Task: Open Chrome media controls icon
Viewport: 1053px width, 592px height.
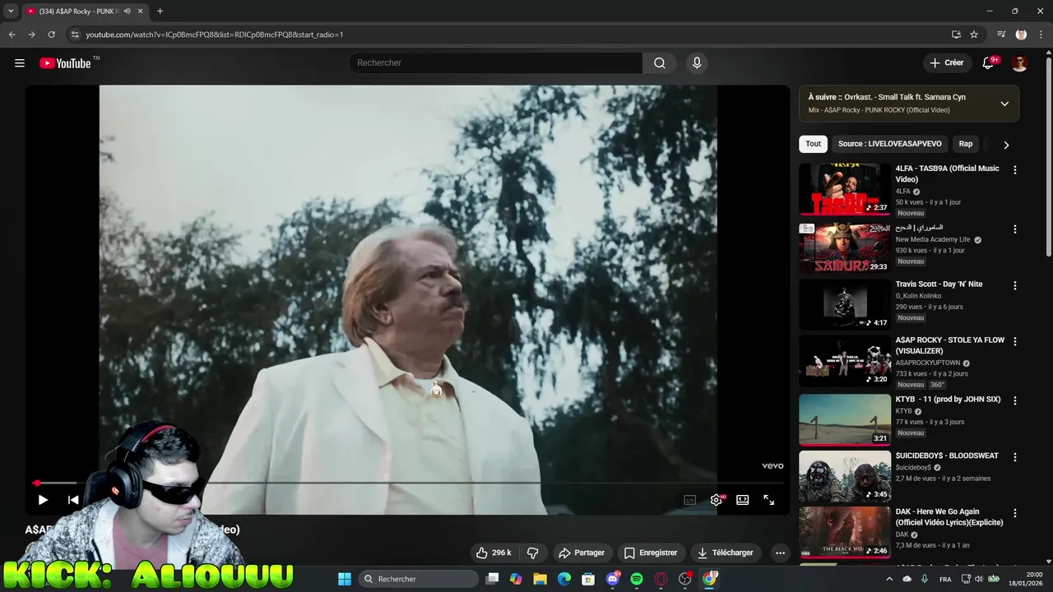Action: [1001, 35]
